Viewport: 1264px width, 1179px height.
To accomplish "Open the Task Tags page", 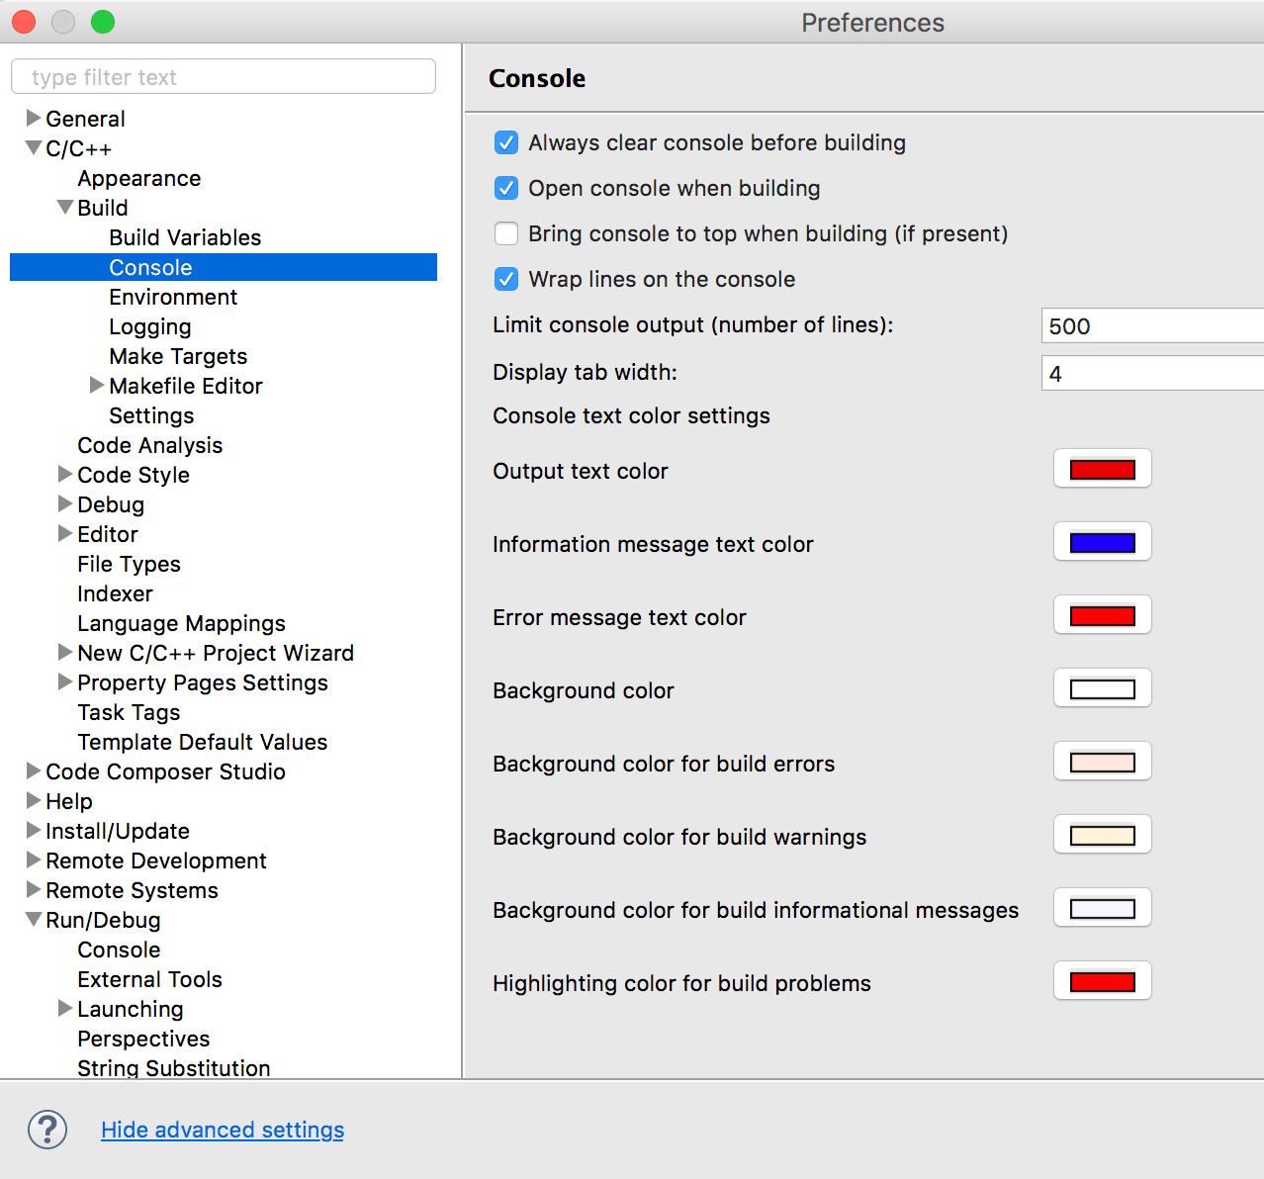I will 130,712.
